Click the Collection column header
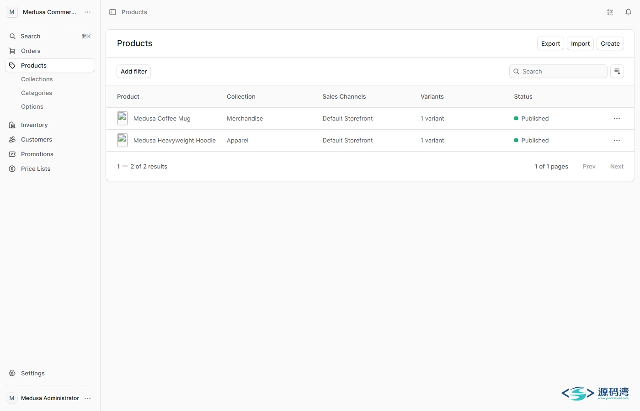The image size is (640, 411). tap(241, 97)
